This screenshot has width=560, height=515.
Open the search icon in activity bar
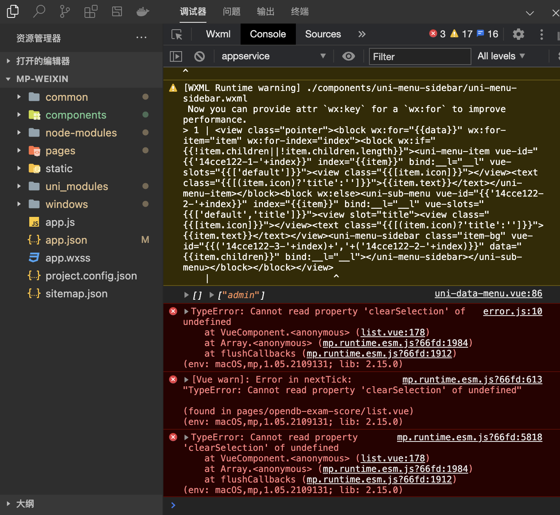coord(39,11)
